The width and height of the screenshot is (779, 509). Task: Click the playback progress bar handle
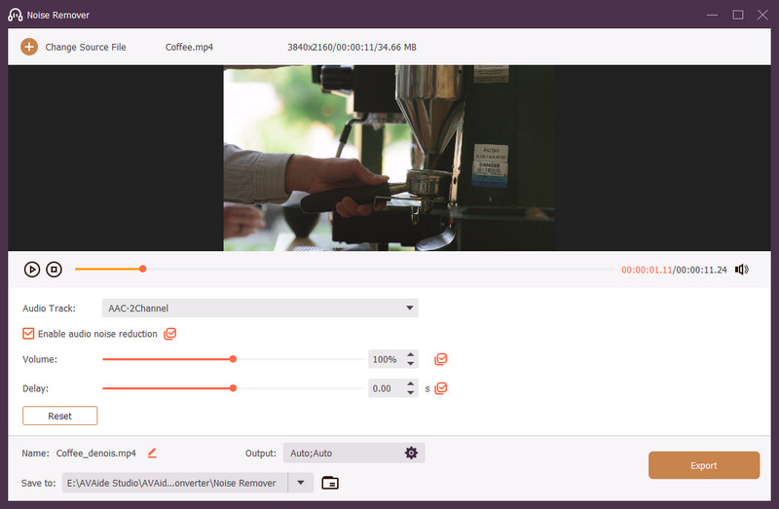point(142,269)
